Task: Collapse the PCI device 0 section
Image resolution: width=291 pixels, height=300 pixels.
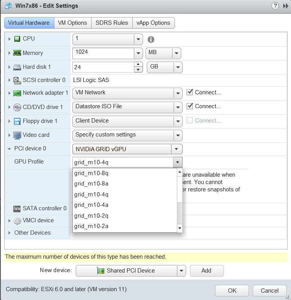Action: point(9,149)
